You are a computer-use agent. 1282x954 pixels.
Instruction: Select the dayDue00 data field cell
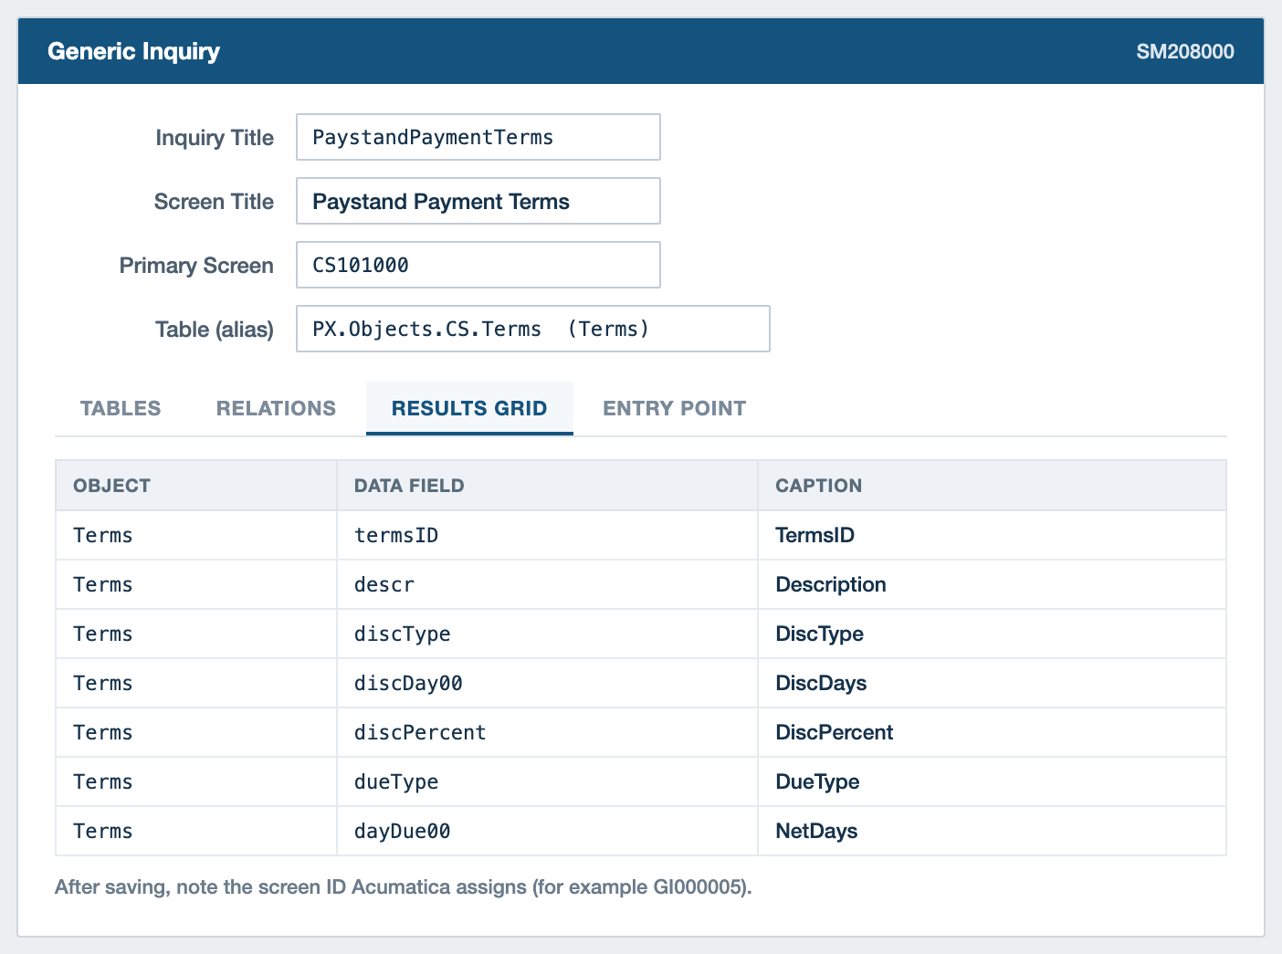(x=547, y=831)
